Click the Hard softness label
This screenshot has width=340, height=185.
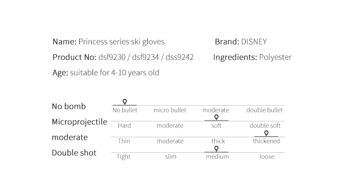[x=124, y=126]
